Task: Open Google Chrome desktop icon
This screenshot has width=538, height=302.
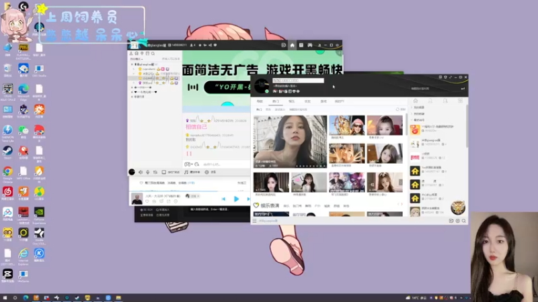Action: (7, 174)
